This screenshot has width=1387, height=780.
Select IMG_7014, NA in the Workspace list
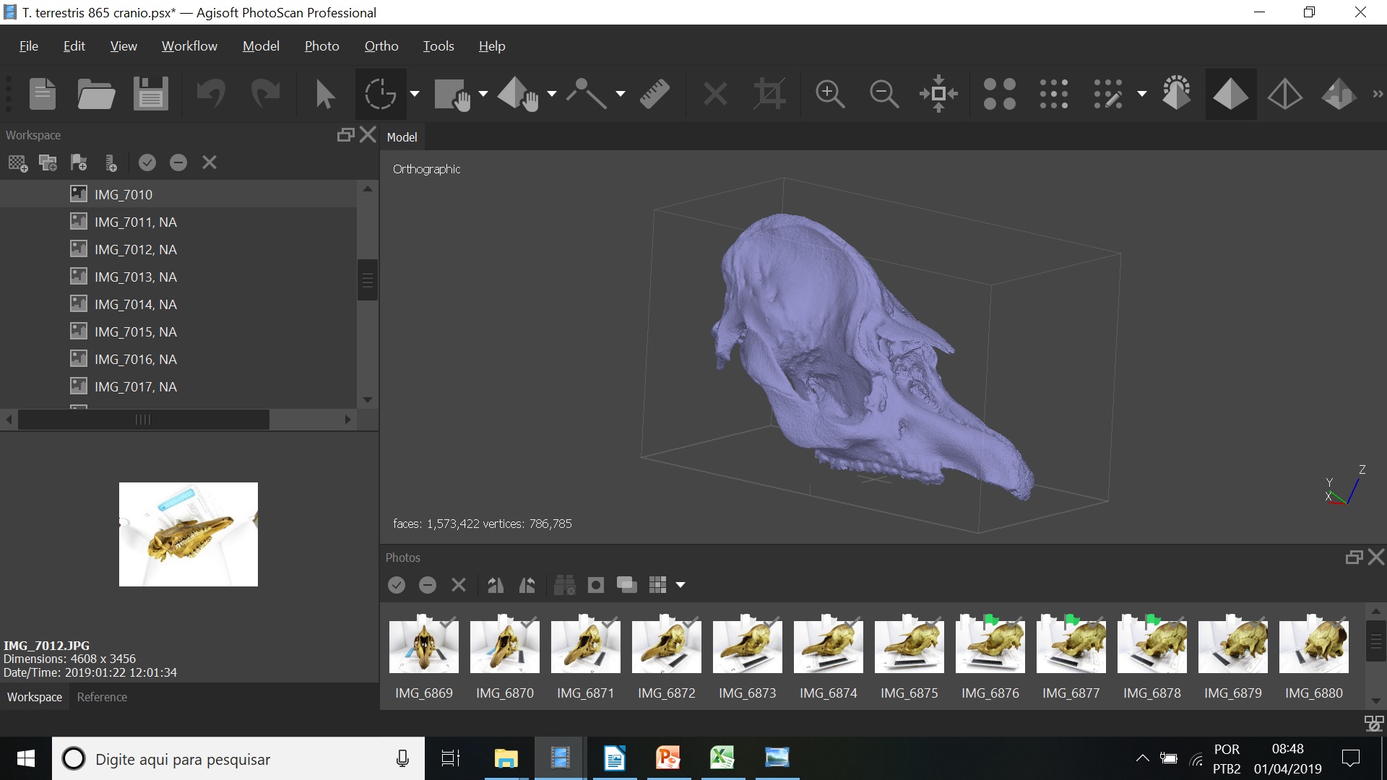tap(135, 305)
